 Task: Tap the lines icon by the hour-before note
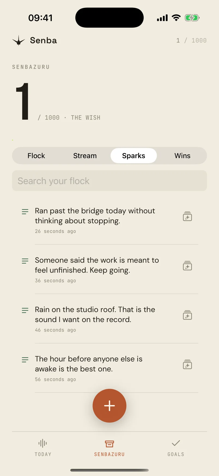[x=25, y=360]
